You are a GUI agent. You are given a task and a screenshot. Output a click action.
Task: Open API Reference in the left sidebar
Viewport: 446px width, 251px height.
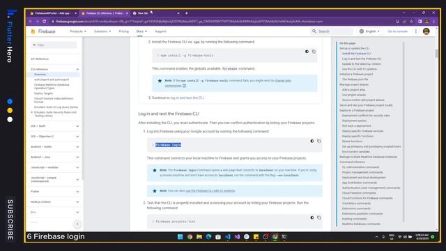40,59
